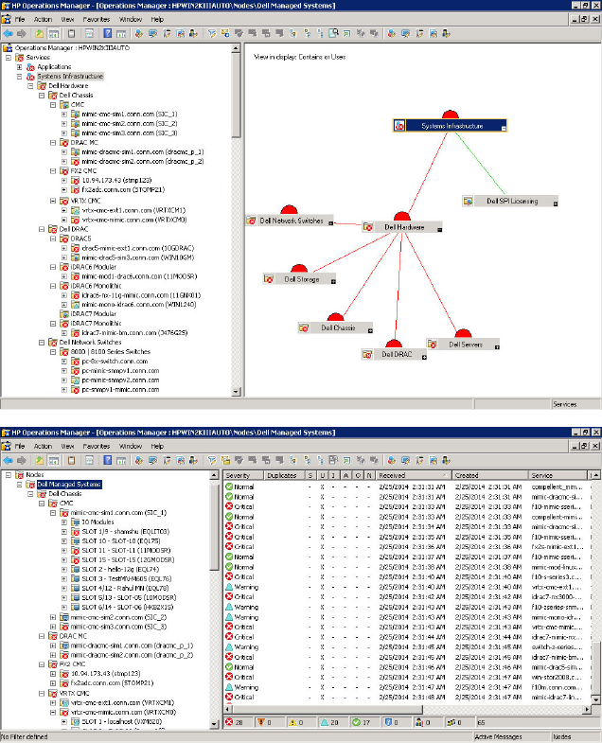Select pc-8x-switch.conn.com in the top tree
Viewport: 602px width, 743px height.
(115, 361)
